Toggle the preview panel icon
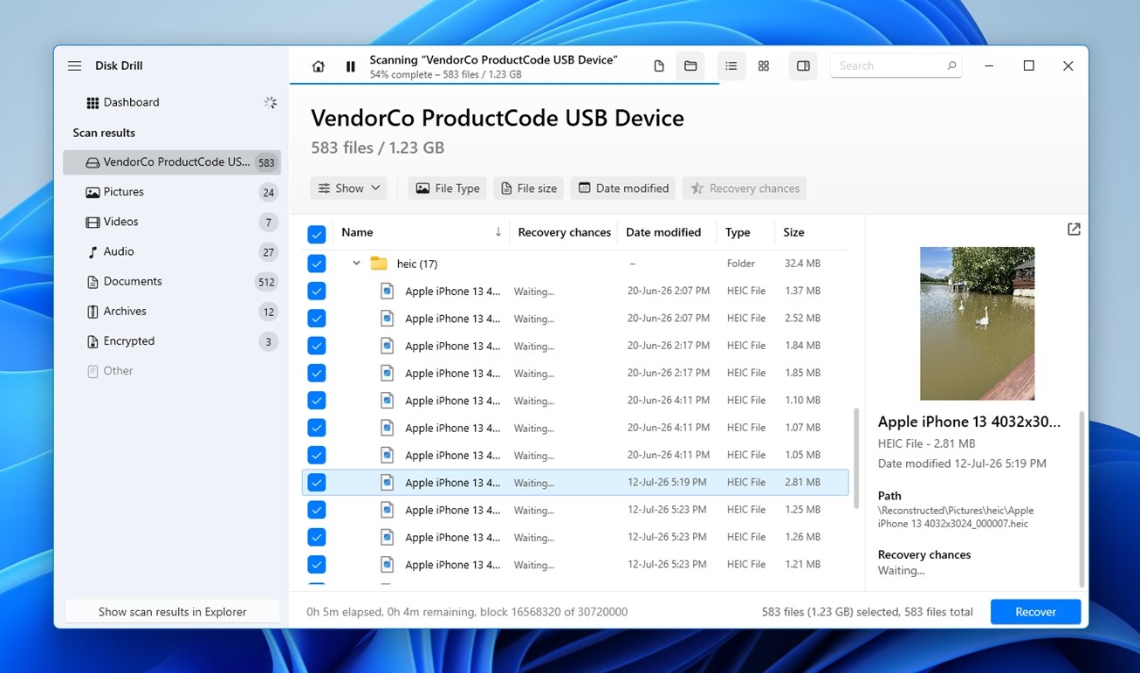The width and height of the screenshot is (1140, 673). coord(803,66)
